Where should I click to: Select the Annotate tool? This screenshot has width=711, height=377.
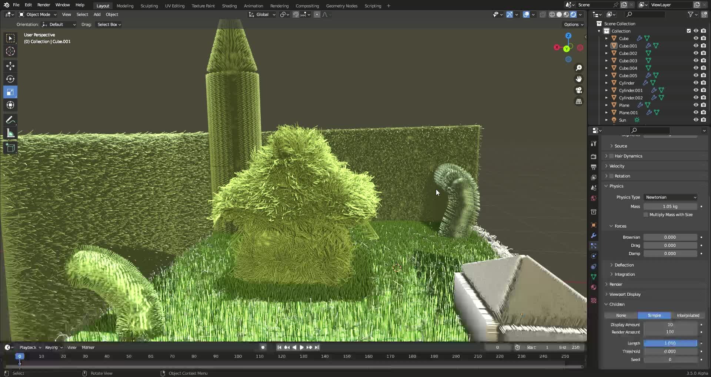10,119
